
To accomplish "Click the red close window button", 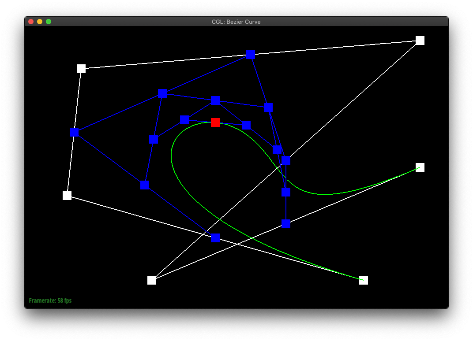I will pos(31,22).
